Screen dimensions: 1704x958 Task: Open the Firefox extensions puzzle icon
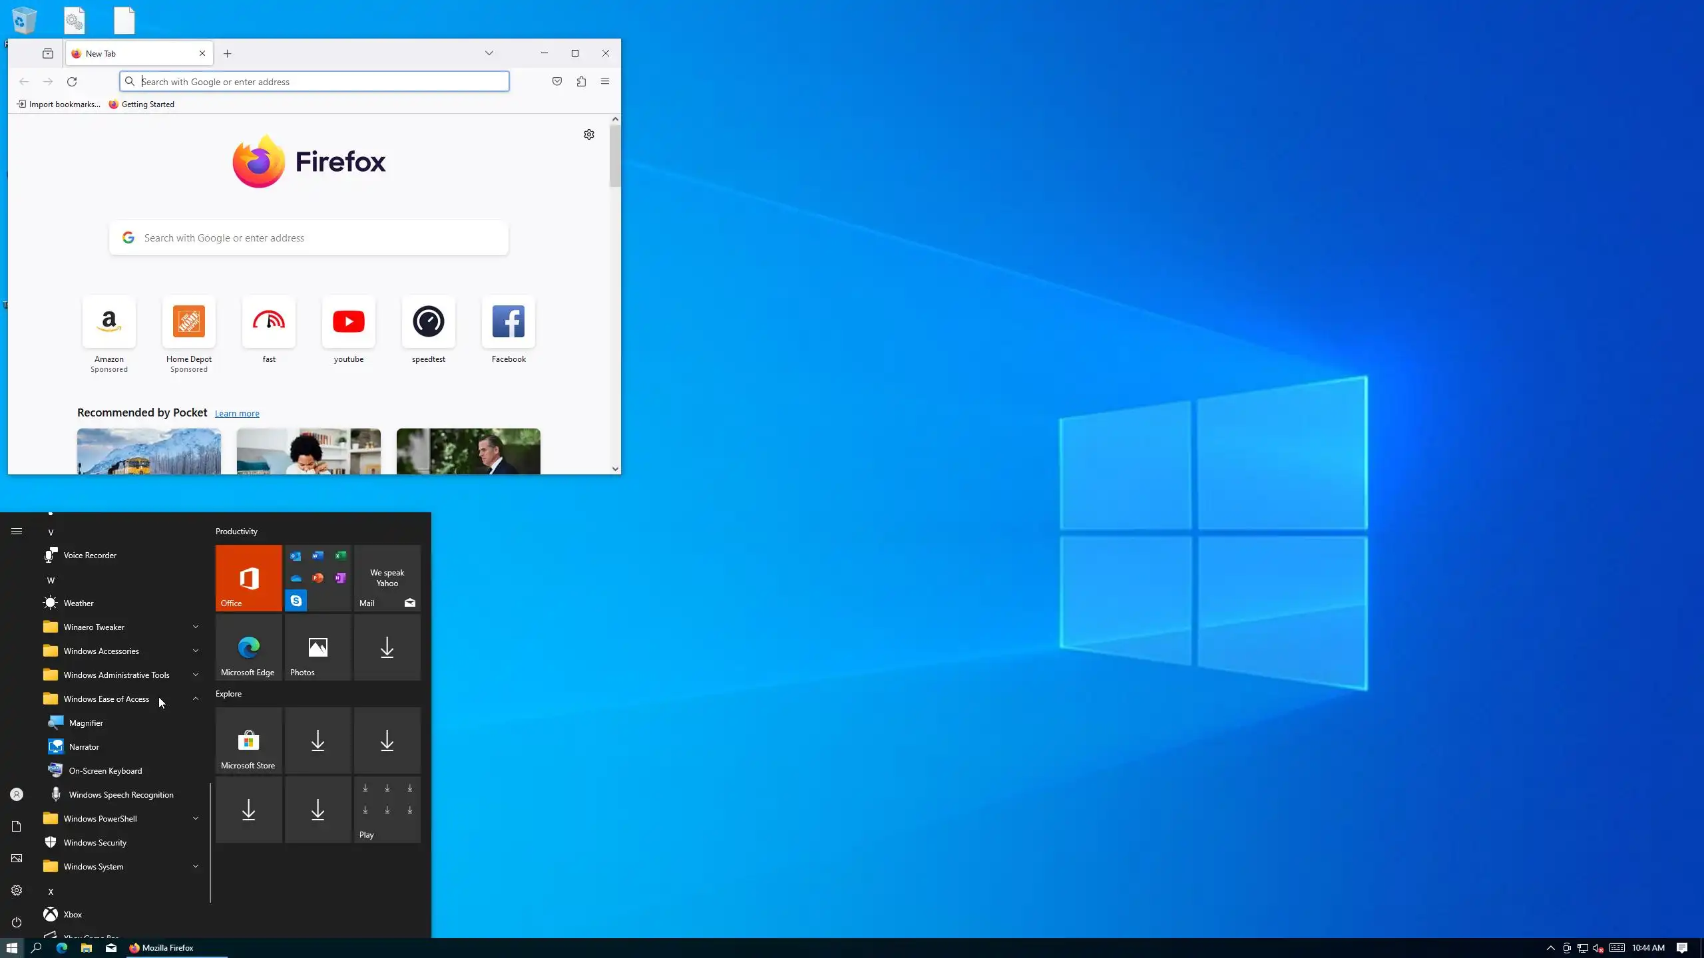click(581, 81)
